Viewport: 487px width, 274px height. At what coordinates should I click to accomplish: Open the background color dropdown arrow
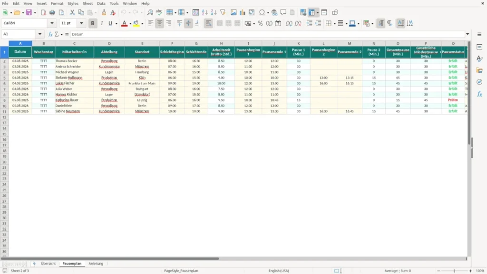pos(142,24)
